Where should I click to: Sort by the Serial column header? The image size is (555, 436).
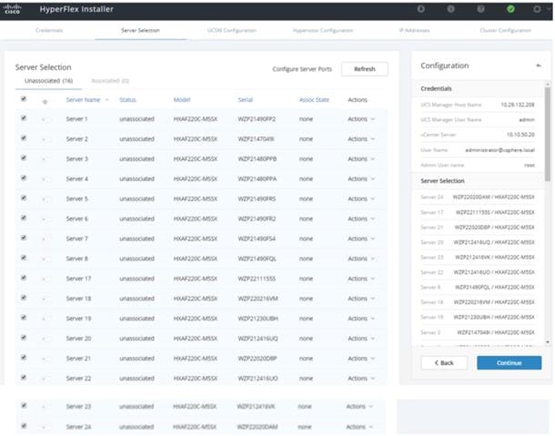point(246,100)
